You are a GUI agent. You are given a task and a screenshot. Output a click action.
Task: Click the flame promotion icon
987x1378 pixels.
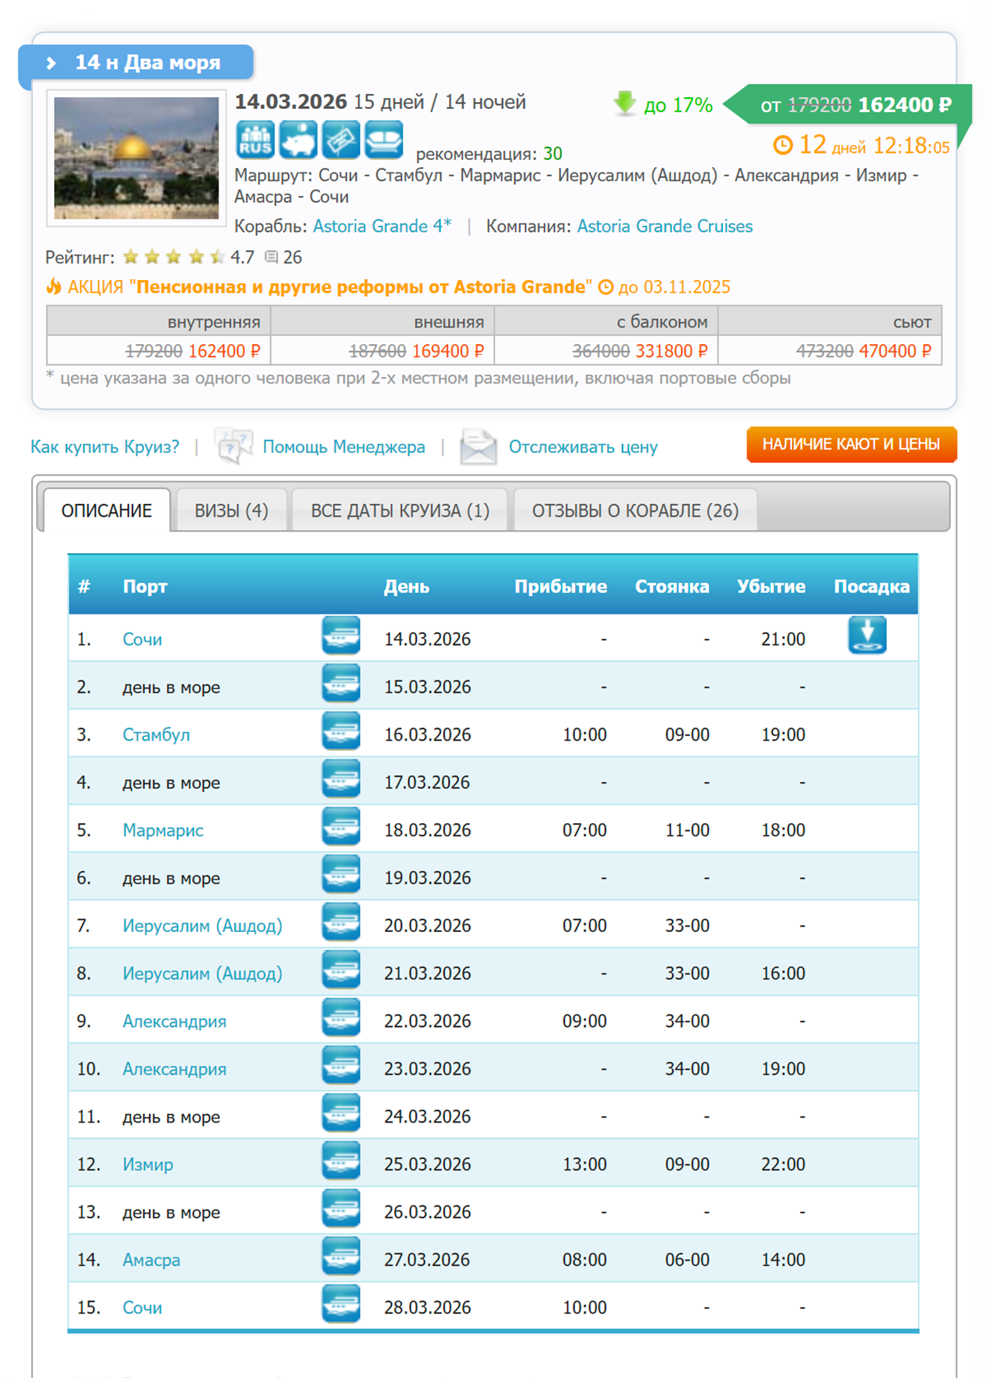click(53, 286)
